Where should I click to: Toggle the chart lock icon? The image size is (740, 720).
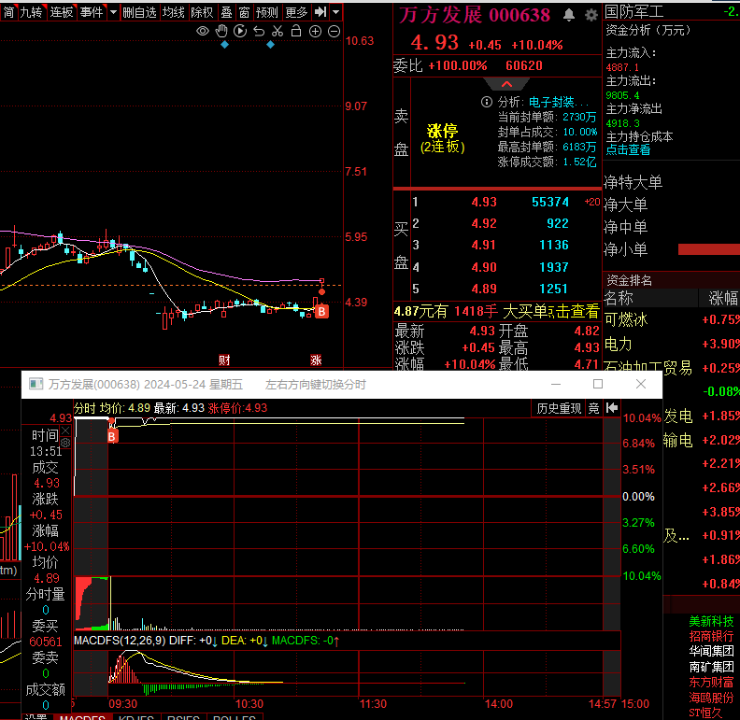[x=296, y=32]
